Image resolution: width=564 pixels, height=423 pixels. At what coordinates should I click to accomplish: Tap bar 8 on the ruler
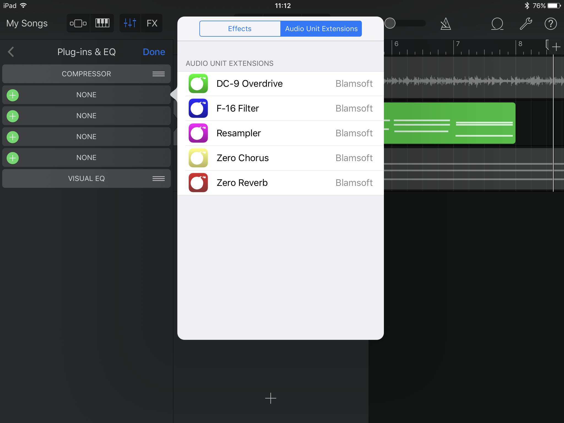(x=520, y=44)
